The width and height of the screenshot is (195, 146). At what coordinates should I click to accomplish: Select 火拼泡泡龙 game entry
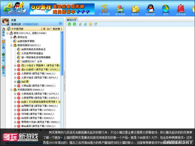tap(40, 94)
